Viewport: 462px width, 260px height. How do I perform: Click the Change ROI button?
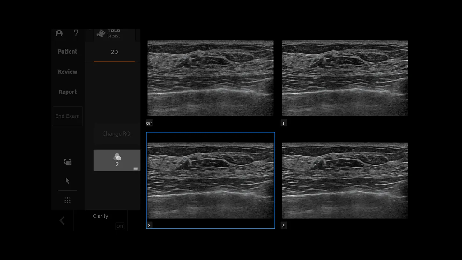tap(117, 134)
